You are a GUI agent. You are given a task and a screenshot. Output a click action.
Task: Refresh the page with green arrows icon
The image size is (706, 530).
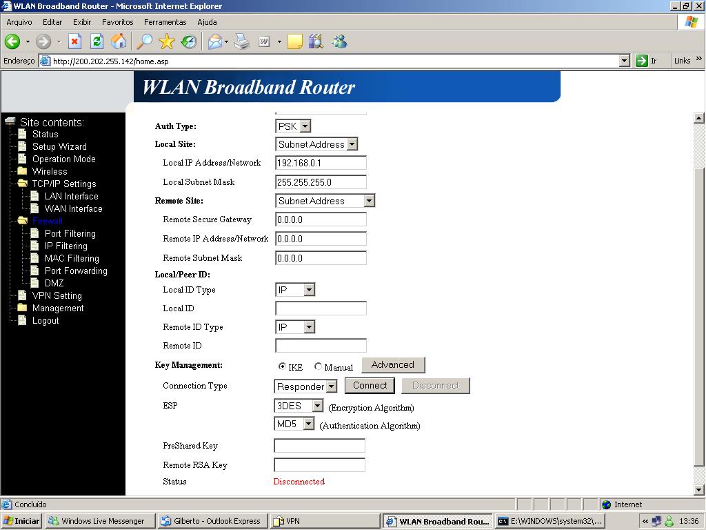[97, 42]
